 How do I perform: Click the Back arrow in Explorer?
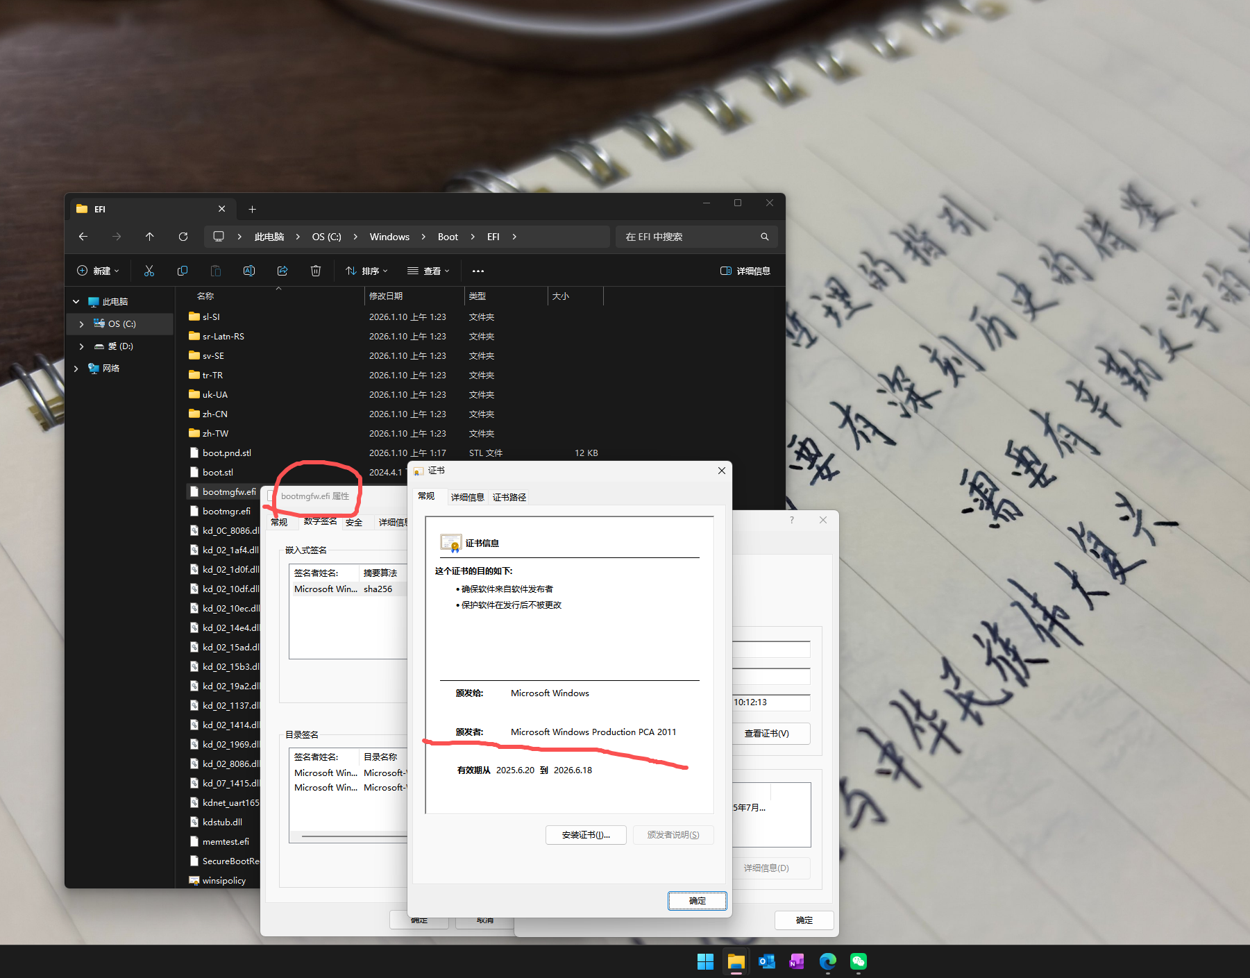tap(83, 237)
